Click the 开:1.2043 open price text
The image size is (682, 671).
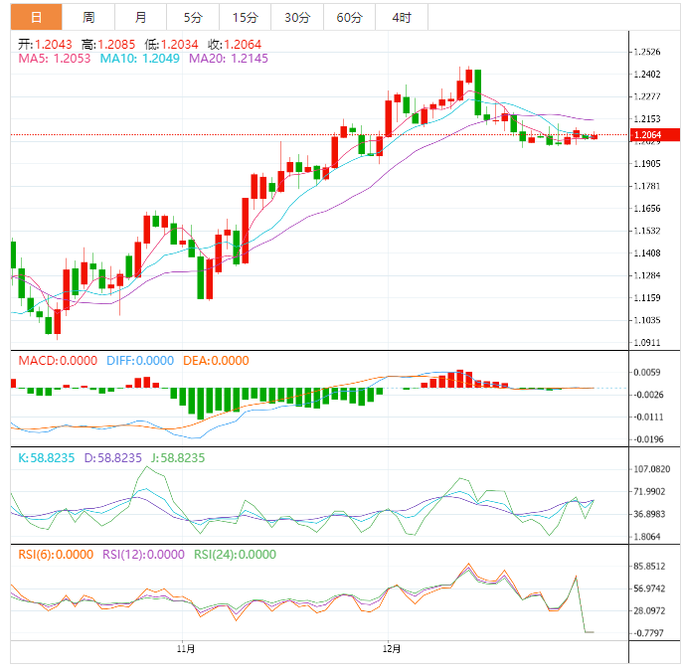(x=45, y=45)
